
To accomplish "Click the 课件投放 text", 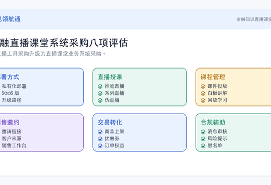I will [x=217, y=86].
